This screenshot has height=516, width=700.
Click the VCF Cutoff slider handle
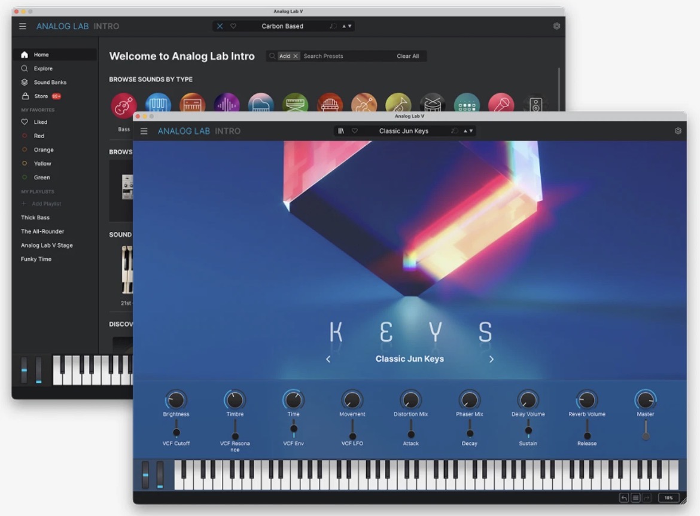pos(176,432)
